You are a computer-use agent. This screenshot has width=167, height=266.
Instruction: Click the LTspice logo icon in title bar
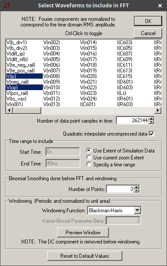(x=7, y=6)
